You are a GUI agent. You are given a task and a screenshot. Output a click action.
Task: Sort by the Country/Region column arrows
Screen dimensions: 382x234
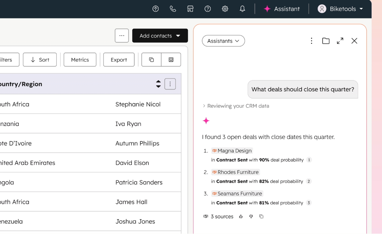[x=158, y=84]
